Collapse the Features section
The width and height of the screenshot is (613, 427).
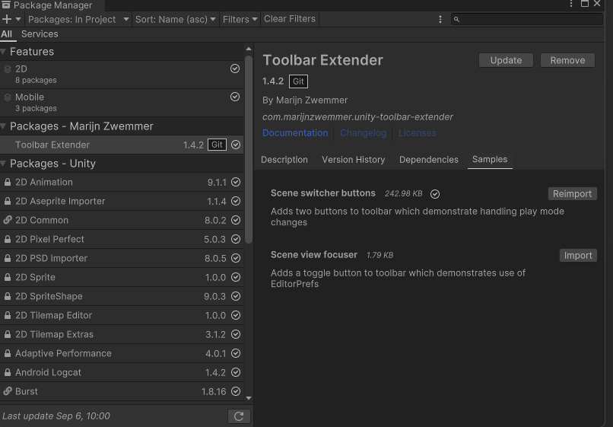point(4,52)
